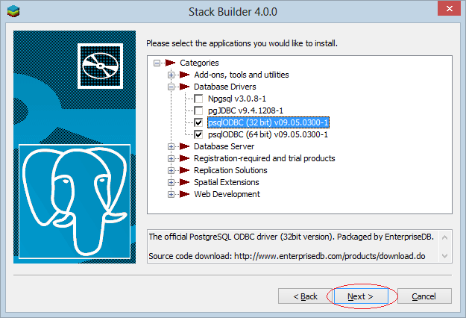Select the Replication Solutions label
The height and width of the screenshot is (318, 466).
(x=230, y=170)
